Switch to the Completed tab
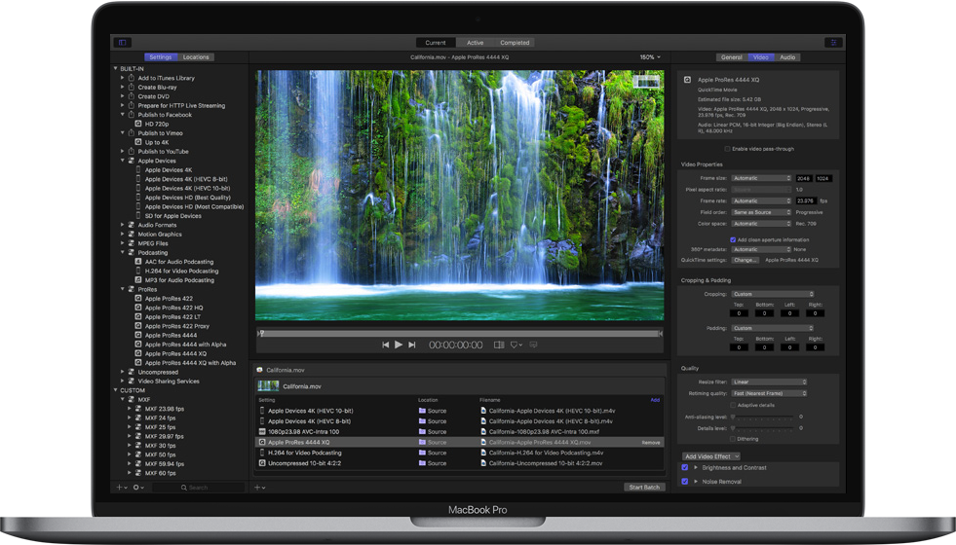 [x=515, y=43]
